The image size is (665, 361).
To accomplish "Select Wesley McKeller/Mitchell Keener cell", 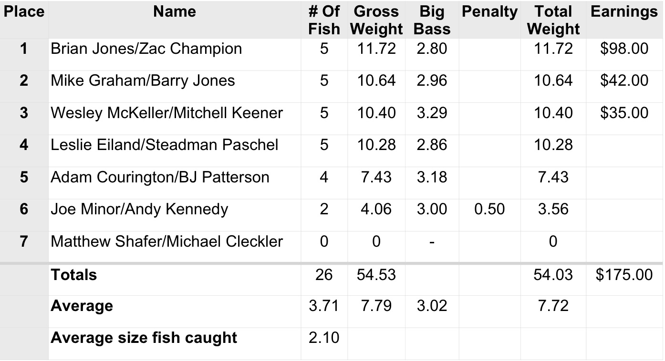I will [x=166, y=113].
